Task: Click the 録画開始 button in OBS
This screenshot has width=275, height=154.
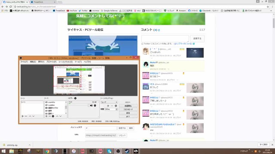Action: click(x=128, y=106)
